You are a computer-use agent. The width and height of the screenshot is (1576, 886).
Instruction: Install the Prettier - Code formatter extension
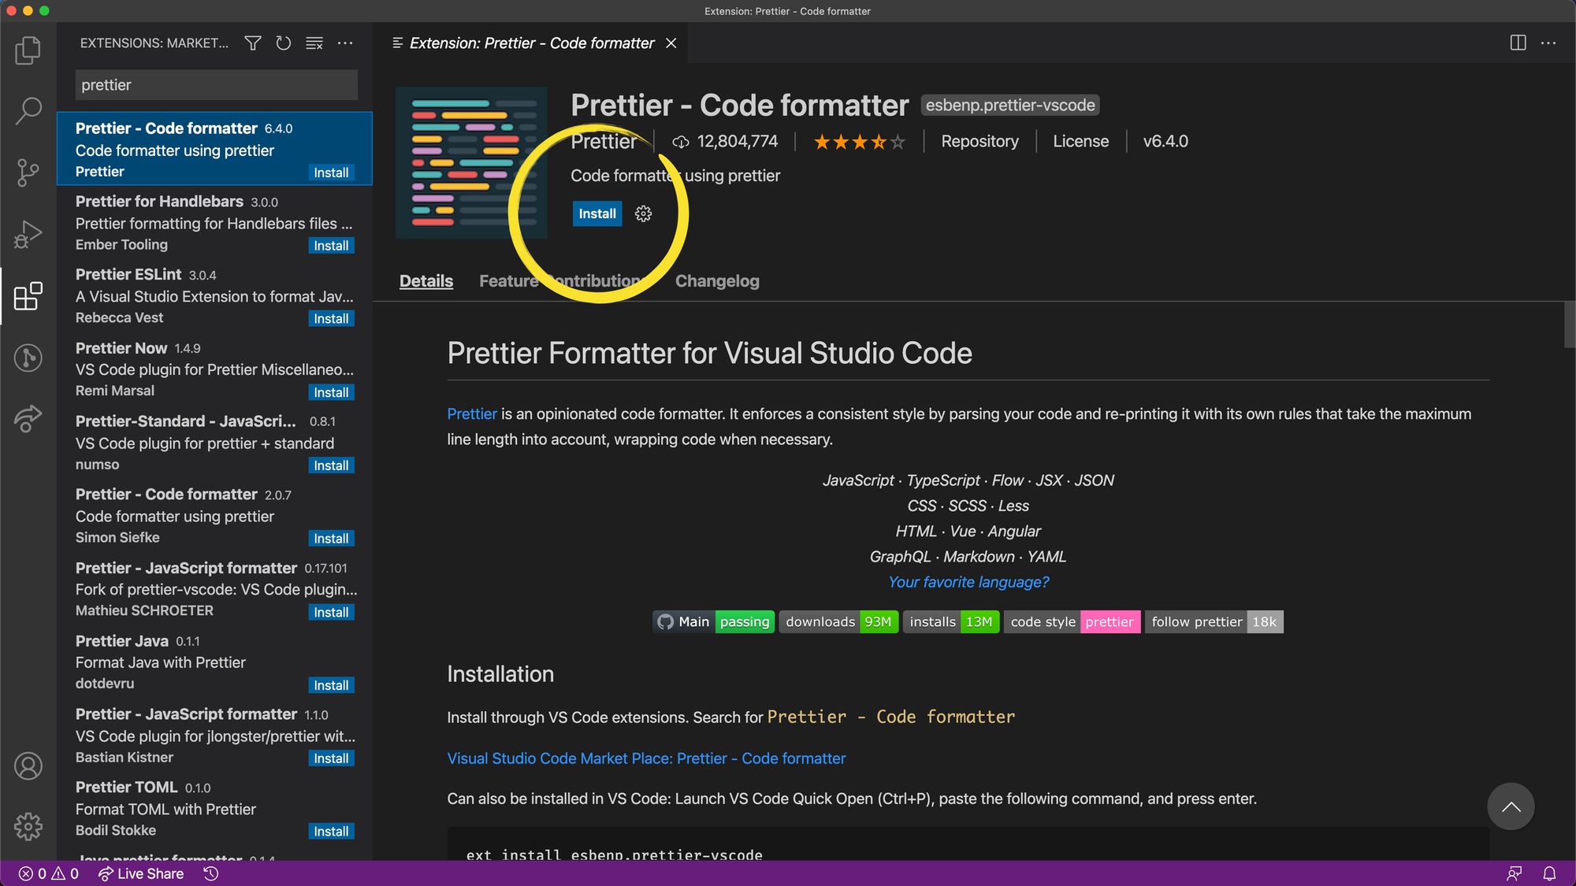click(597, 213)
